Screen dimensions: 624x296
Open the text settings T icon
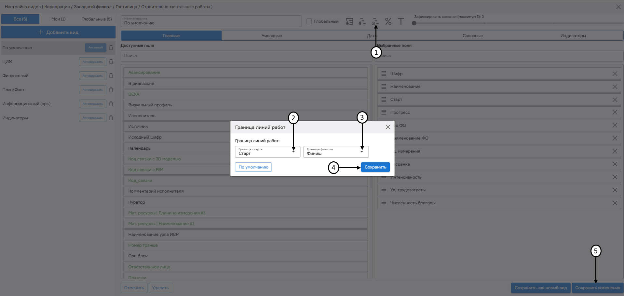(401, 21)
